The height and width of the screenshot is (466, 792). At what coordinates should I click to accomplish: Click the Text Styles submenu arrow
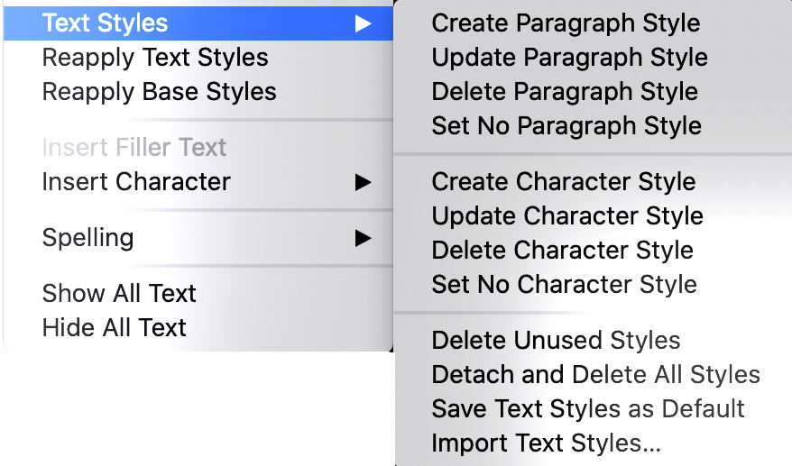[363, 23]
